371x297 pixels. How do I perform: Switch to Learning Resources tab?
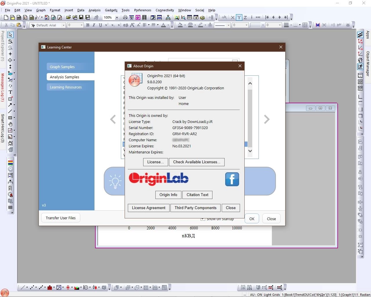click(x=70, y=87)
